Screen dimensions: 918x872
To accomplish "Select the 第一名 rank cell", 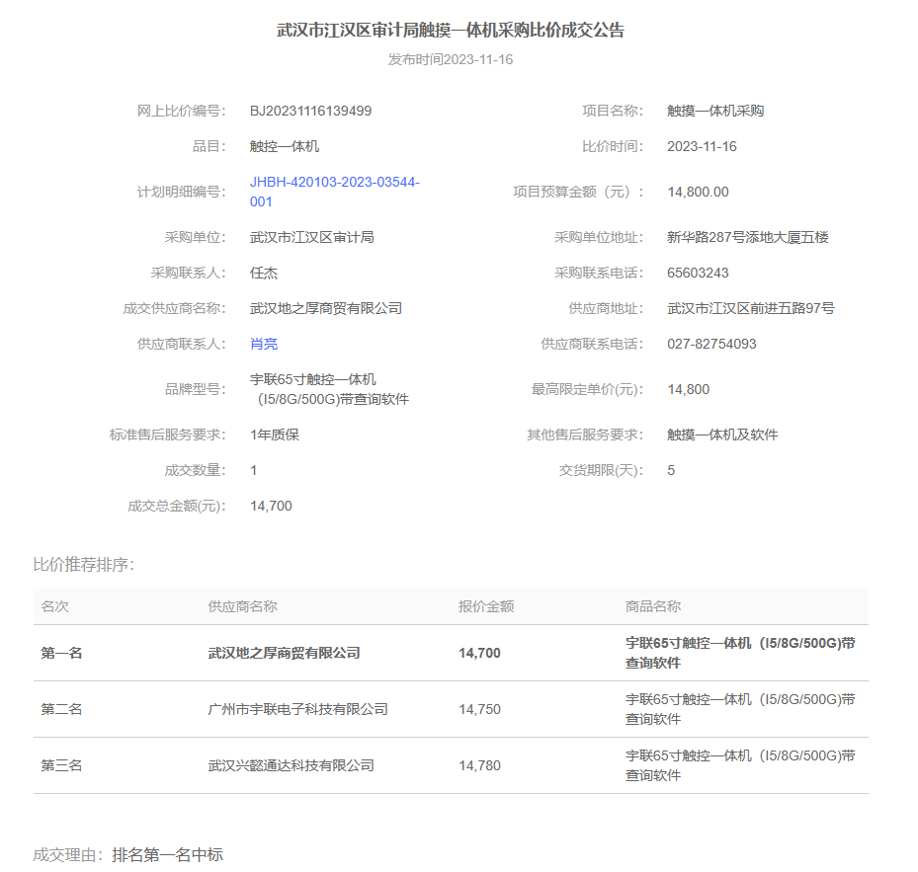I will point(61,653).
